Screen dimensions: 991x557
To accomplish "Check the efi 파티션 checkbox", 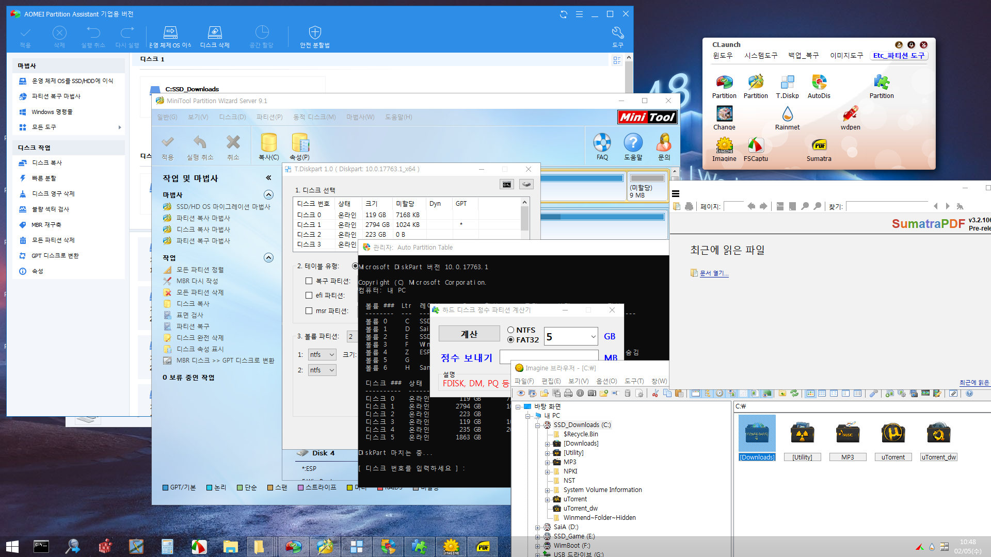I will (x=309, y=296).
